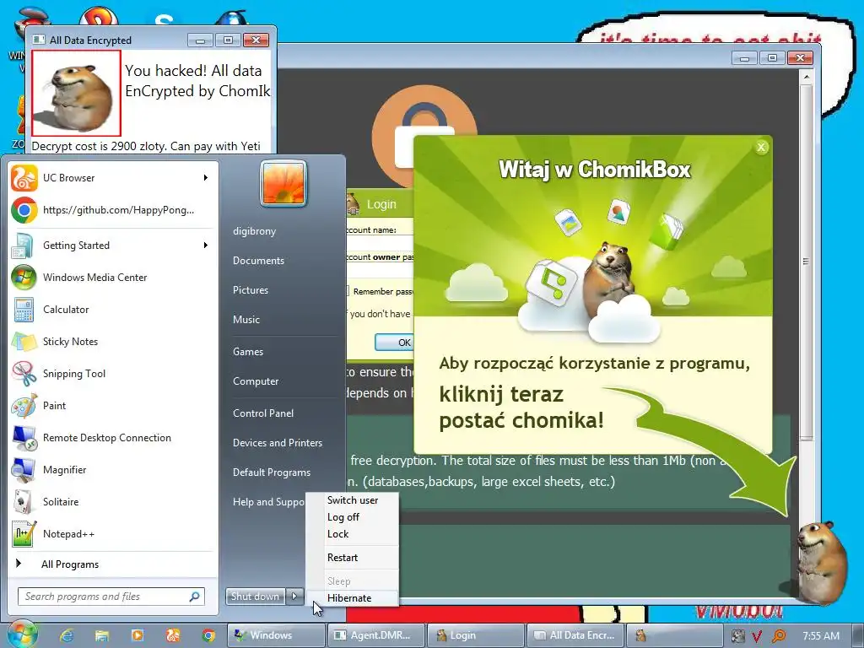This screenshot has height=648, width=864.
Task: Open Default Programs
Action: (x=271, y=472)
